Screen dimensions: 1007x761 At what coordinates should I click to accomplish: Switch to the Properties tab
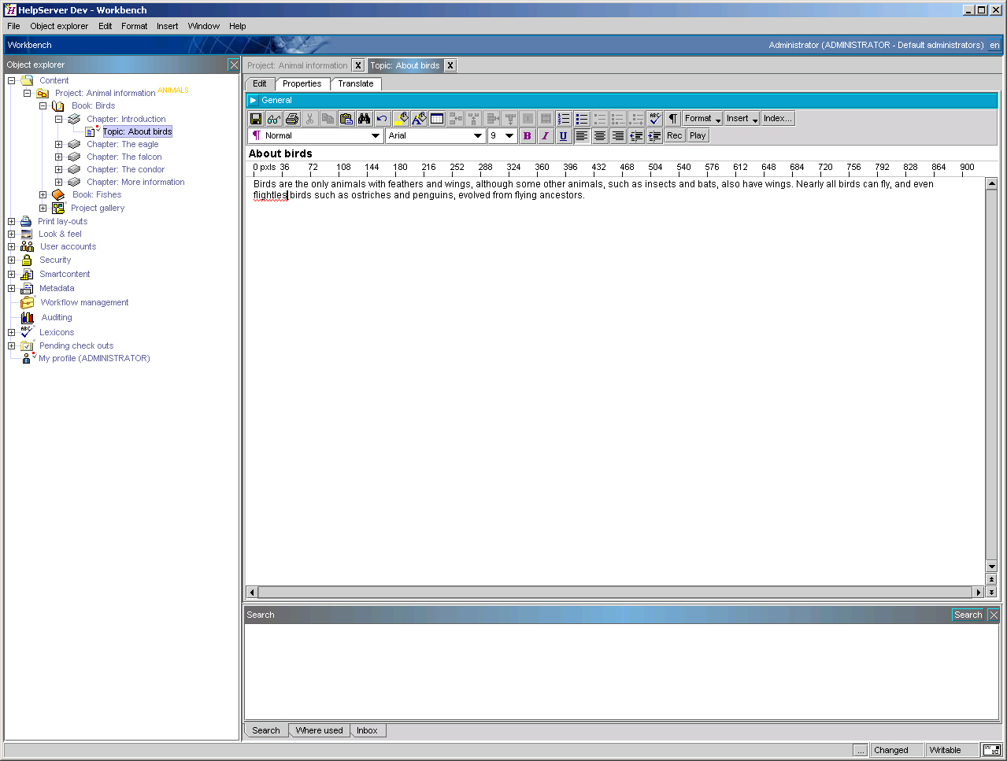(x=302, y=83)
